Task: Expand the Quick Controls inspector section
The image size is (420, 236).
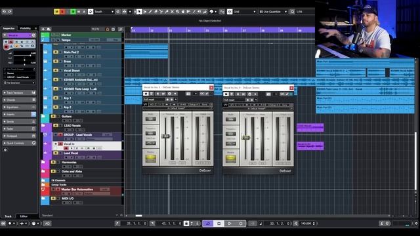Action: pyautogui.click(x=19, y=143)
